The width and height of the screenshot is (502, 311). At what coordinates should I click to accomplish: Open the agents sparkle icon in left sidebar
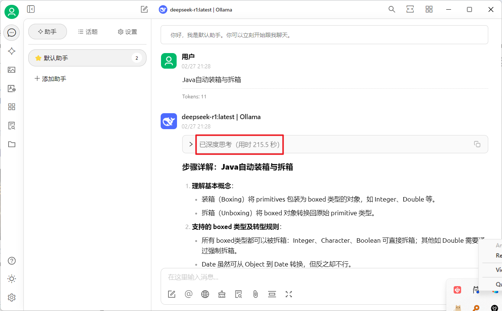click(x=12, y=51)
